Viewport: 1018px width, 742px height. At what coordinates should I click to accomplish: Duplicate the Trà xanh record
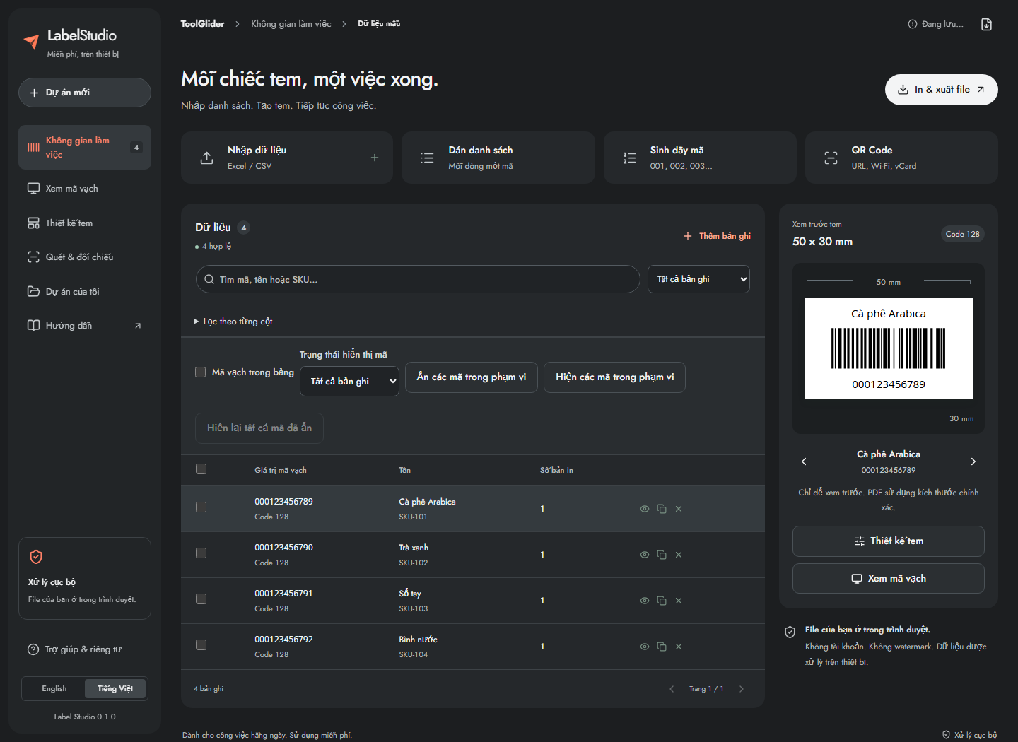tap(662, 555)
